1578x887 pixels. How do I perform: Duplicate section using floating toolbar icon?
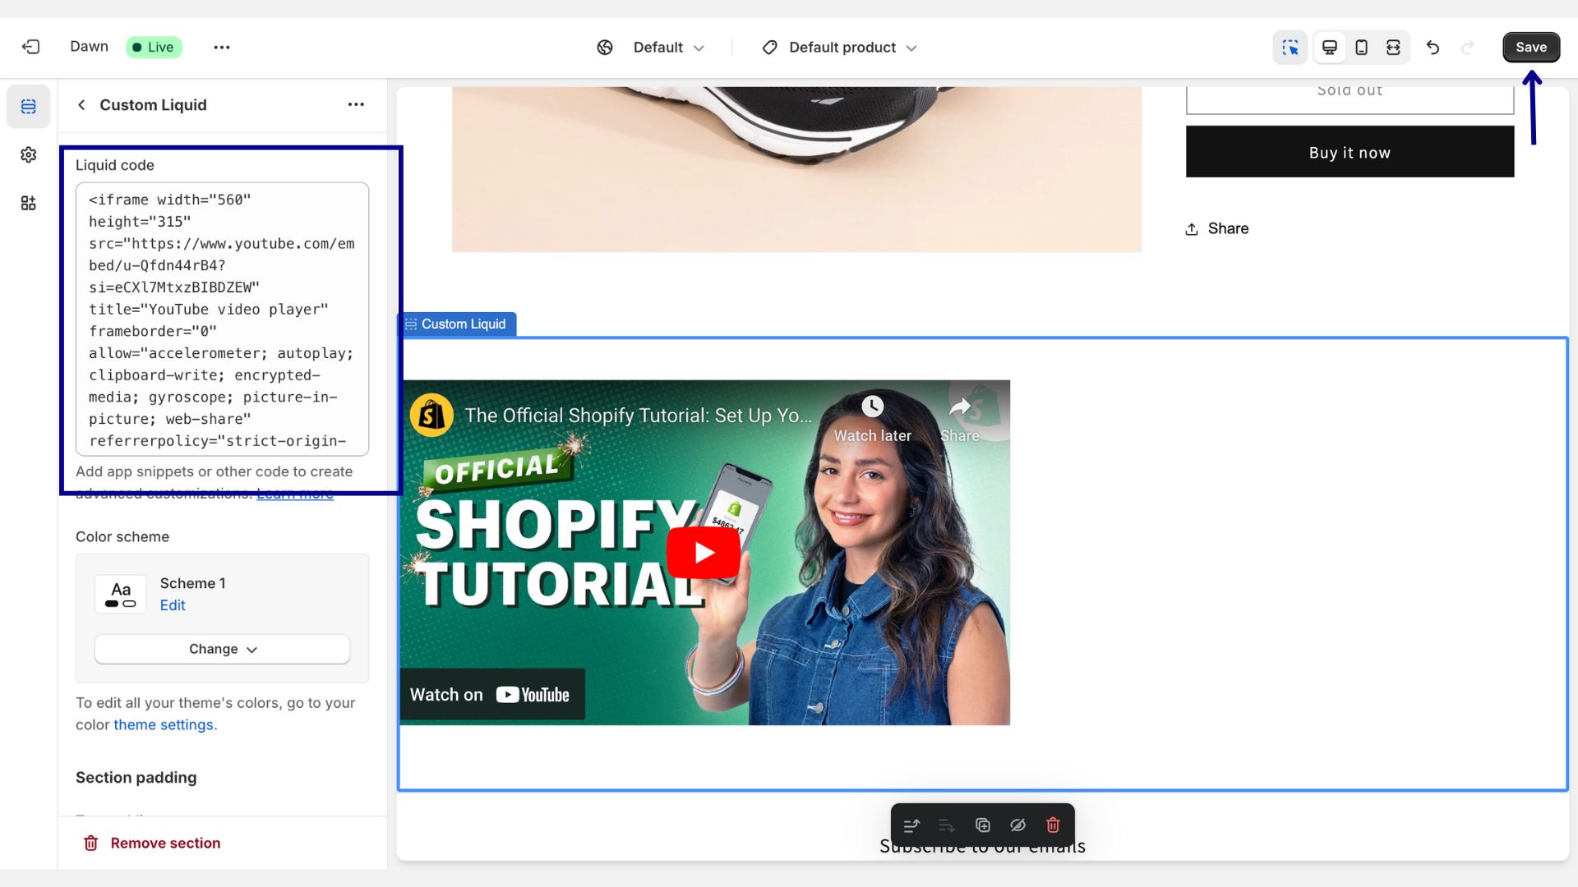[983, 825]
